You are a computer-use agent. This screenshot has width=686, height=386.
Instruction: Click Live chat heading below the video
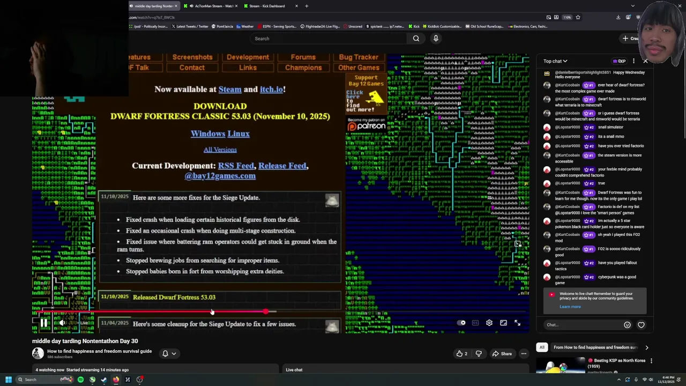click(x=294, y=370)
